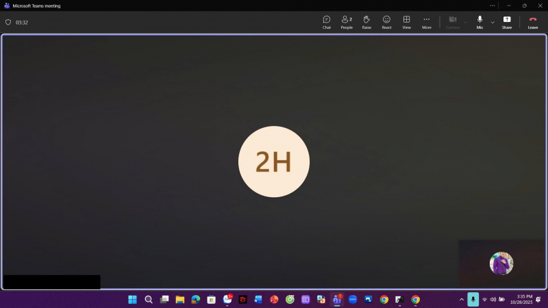Image resolution: width=548 pixels, height=308 pixels.
Task: Toggle the Camera on or off
Action: coord(452,22)
